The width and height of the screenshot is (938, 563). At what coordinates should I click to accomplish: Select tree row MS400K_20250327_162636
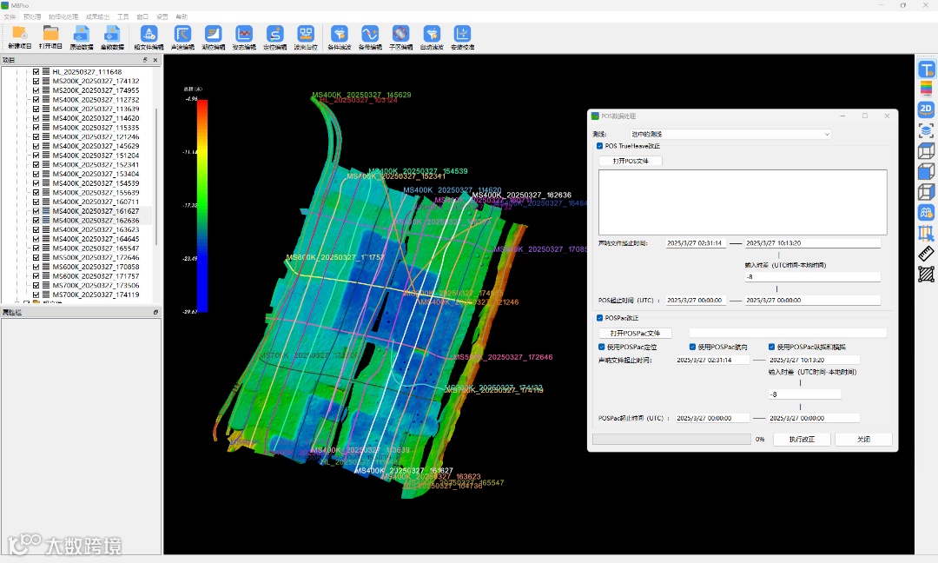click(96, 220)
